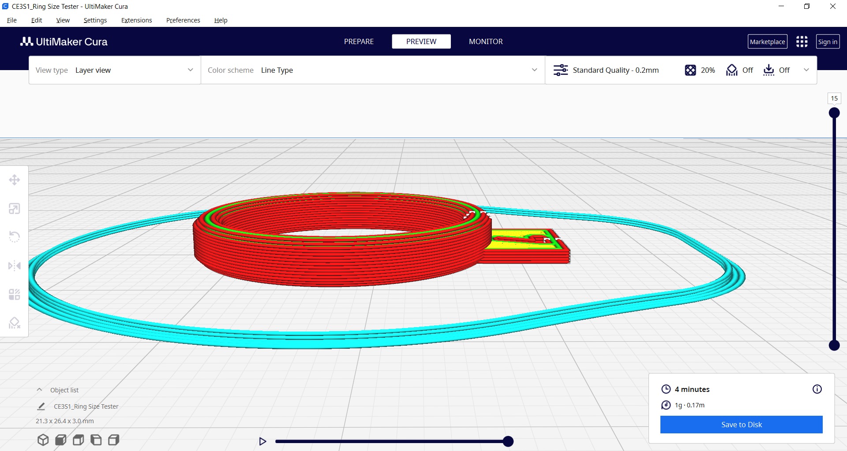This screenshot has height=451, width=847.
Task: Click the Marketplace button
Action: click(768, 41)
